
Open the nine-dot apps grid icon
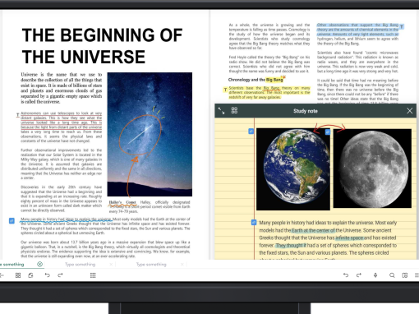pos(93,275)
